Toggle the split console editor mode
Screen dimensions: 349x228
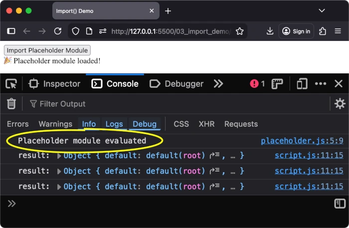(x=340, y=204)
